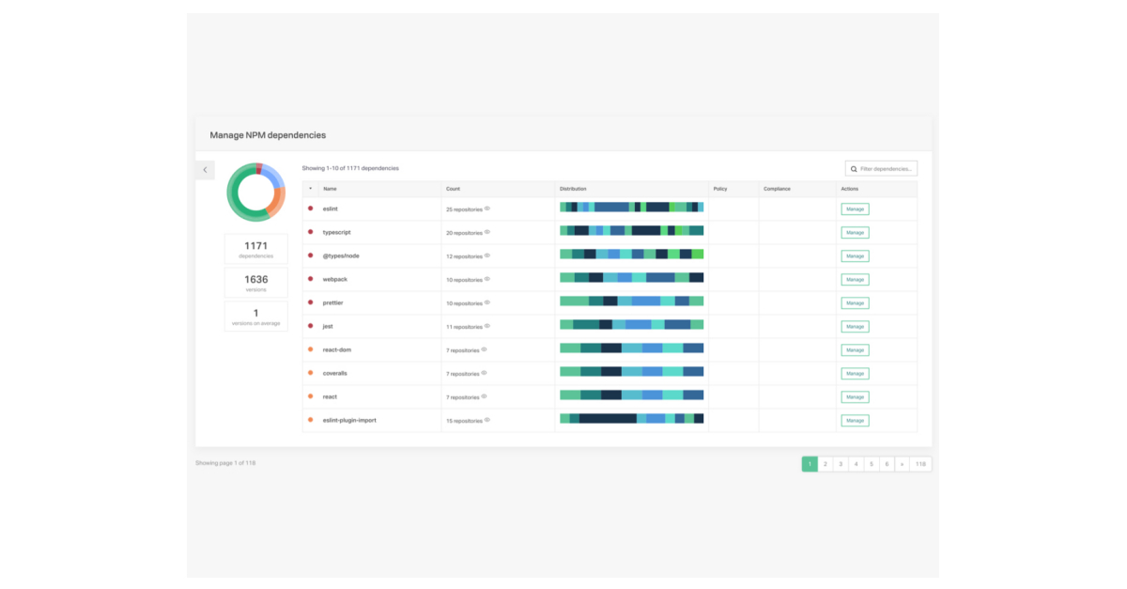
Task: Collapse the statistics sidebar with the chevron
Action: 205,169
